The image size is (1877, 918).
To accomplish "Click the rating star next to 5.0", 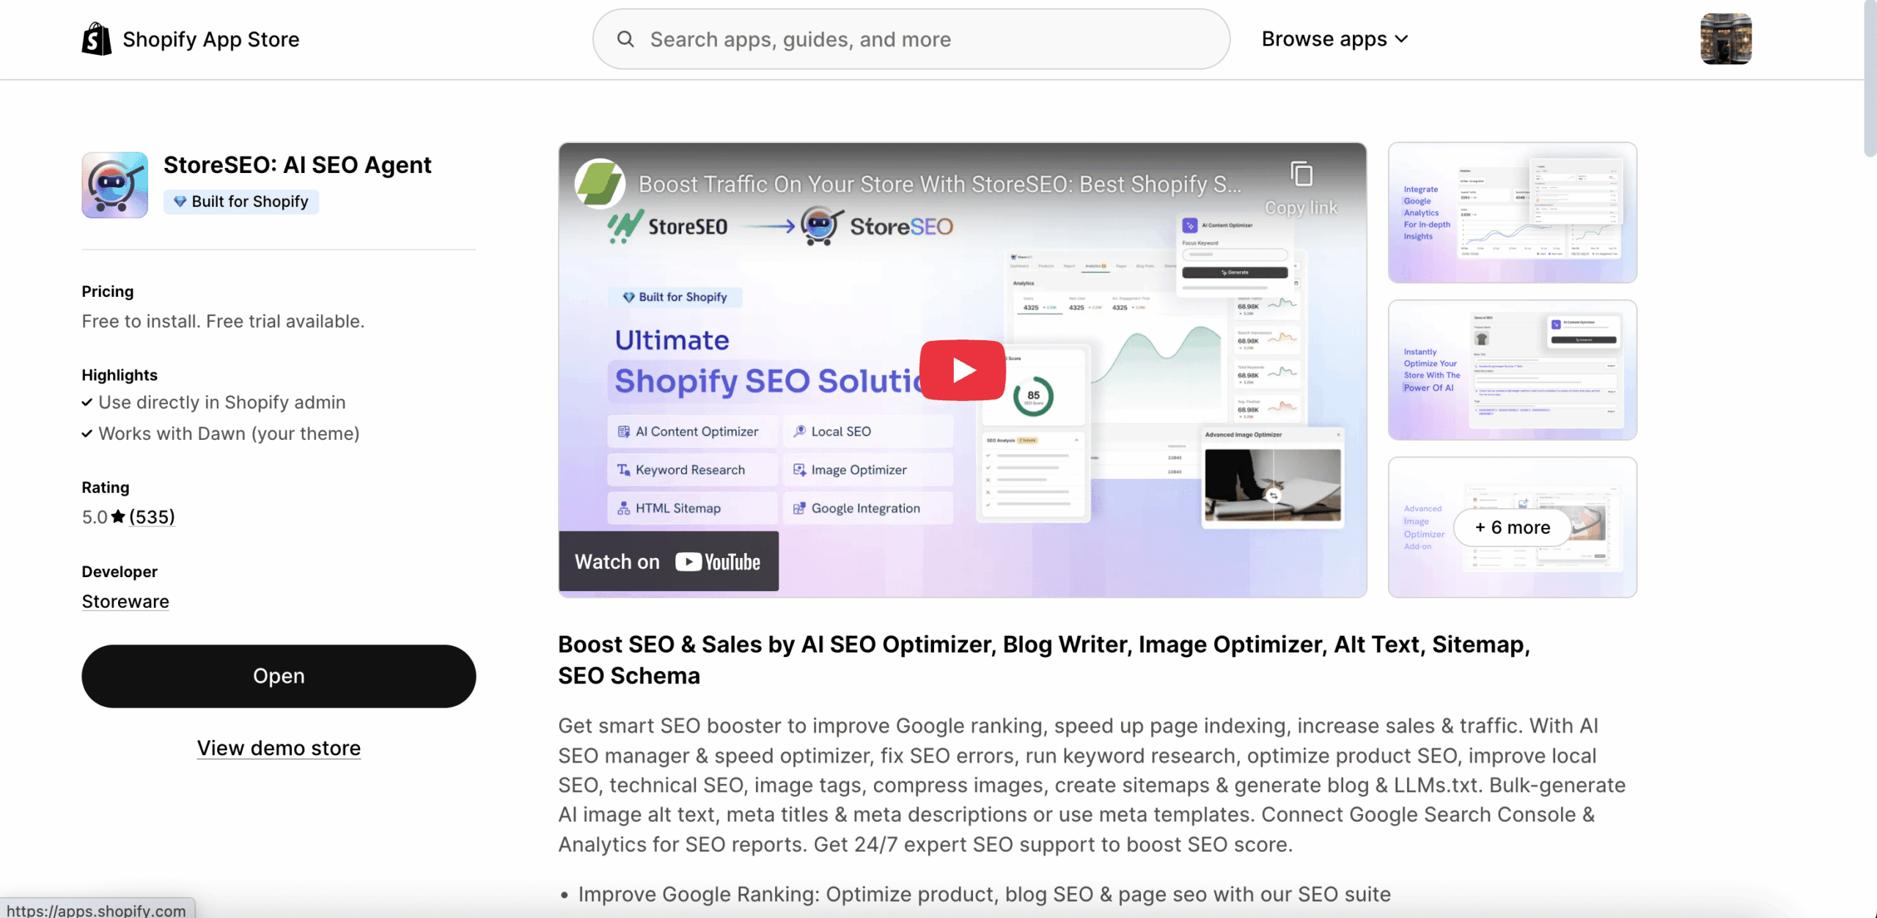I will tap(117, 516).
